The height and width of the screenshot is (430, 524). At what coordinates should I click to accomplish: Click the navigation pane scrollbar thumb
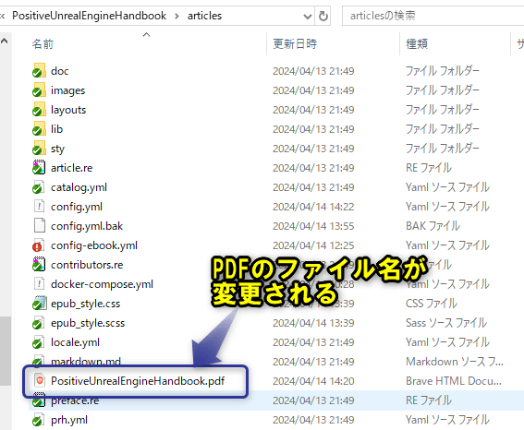click(5, 351)
